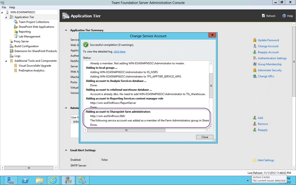Click 'Successful completion (0 warnings)' status text

point(112,45)
